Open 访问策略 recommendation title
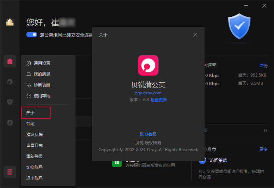 (218, 160)
